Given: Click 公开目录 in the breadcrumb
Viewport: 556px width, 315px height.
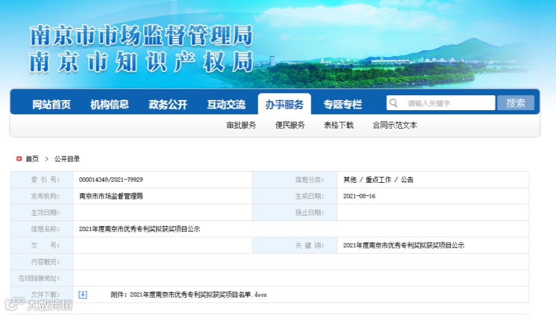Looking at the screenshot, I should (x=67, y=159).
